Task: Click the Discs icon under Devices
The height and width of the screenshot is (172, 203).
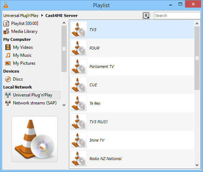Action: 8,79
